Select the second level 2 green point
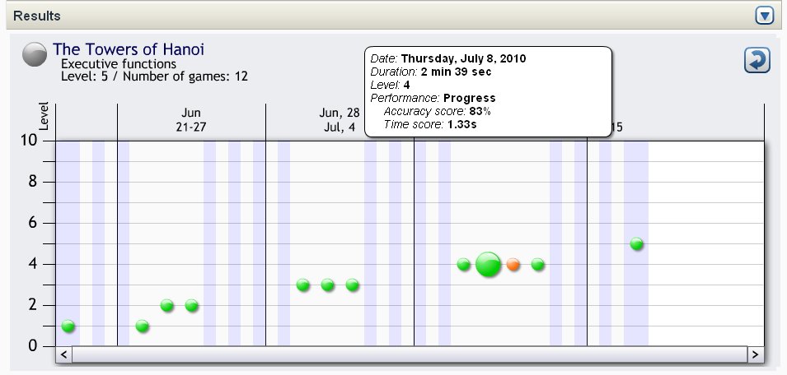 192,305
